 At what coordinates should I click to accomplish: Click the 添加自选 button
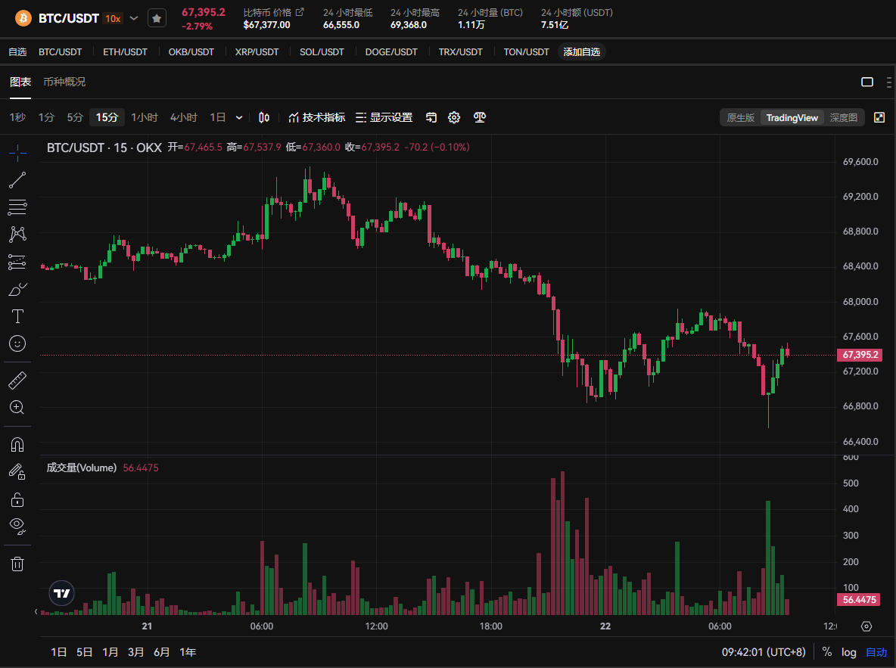click(581, 51)
